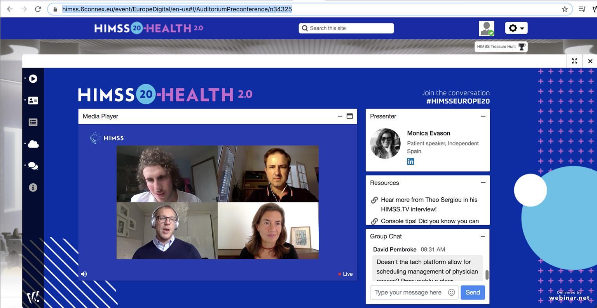Expand the auditorium window to fullscreen
Viewport: 597px width, 308px height.
pos(574,61)
